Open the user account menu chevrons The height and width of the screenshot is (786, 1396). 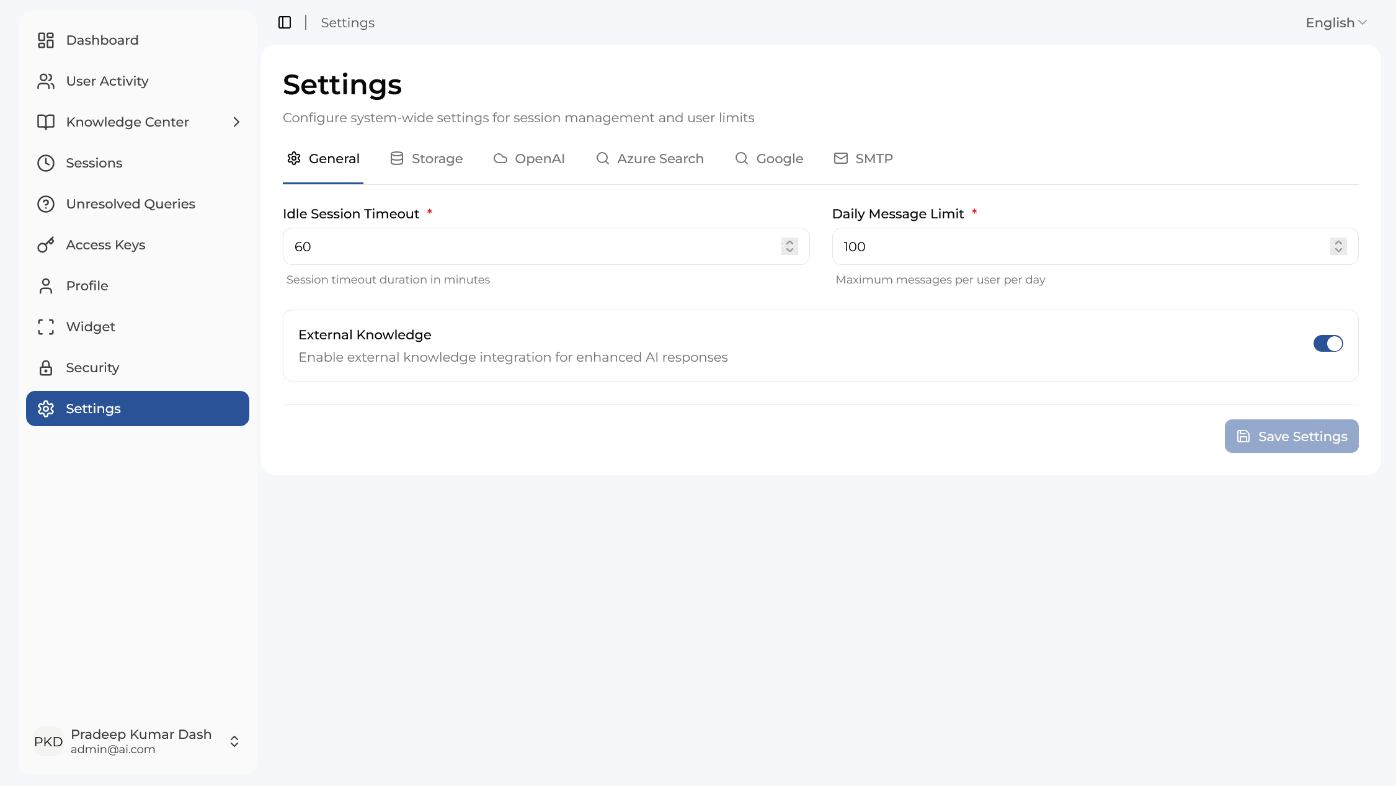[234, 741]
